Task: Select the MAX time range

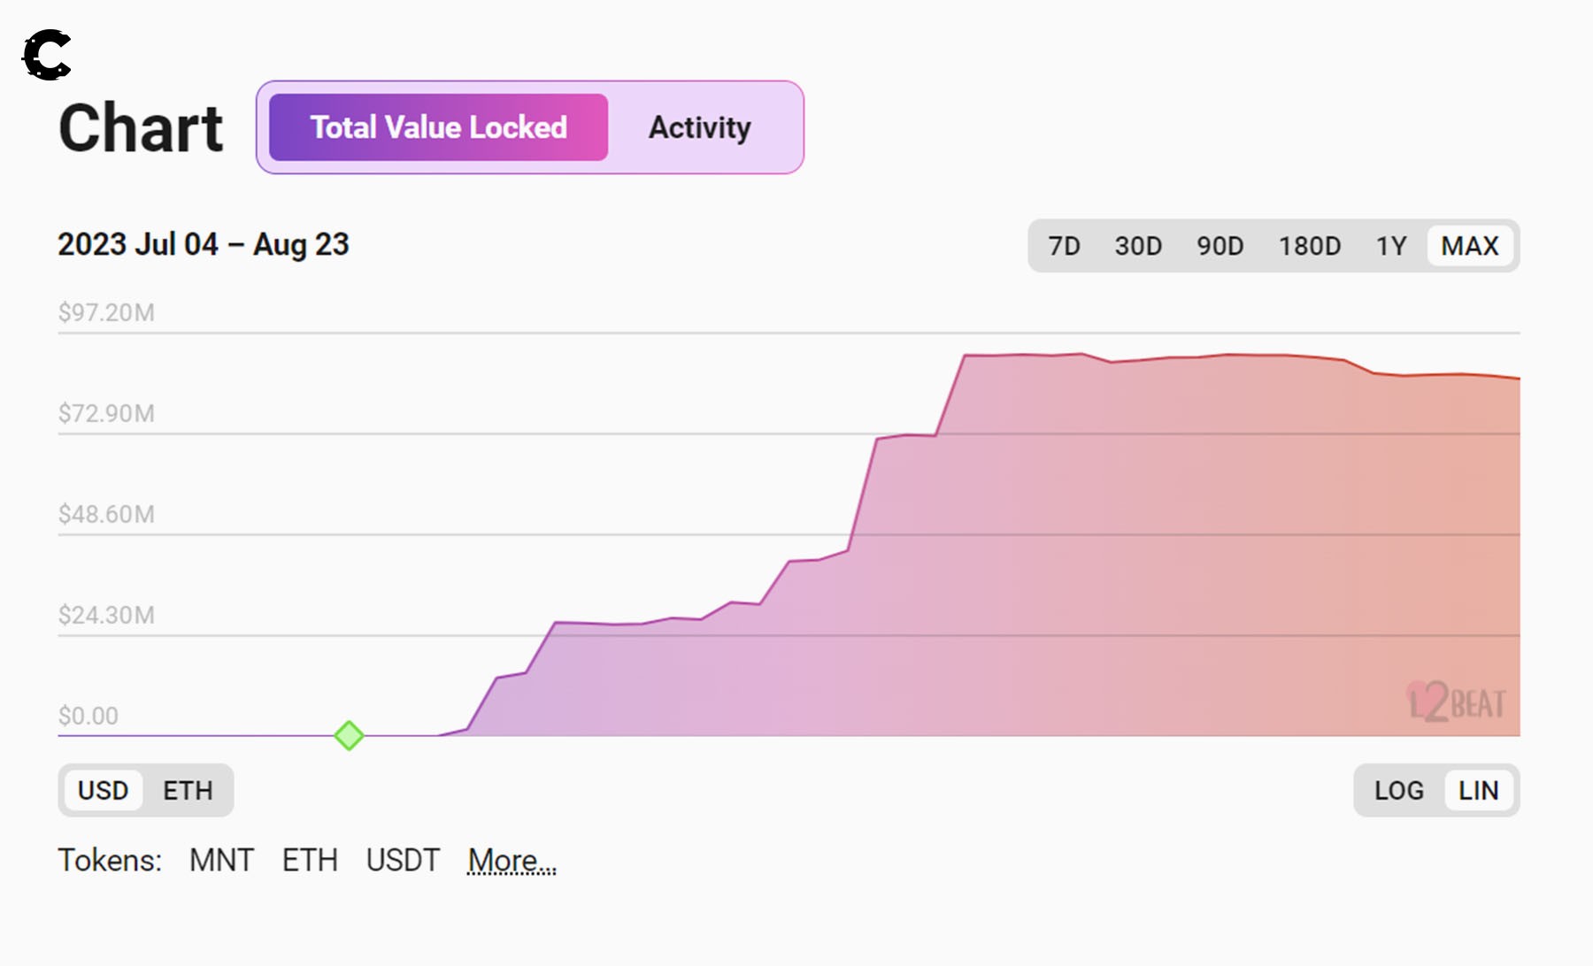Action: click(x=1469, y=246)
